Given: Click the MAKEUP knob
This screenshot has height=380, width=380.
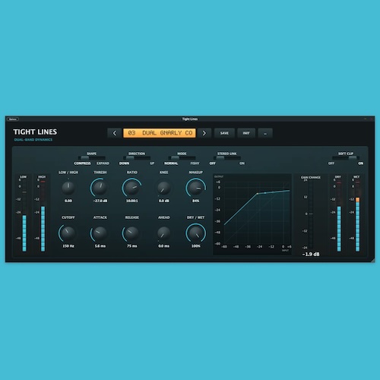Looking at the screenshot, I should coord(196,188).
